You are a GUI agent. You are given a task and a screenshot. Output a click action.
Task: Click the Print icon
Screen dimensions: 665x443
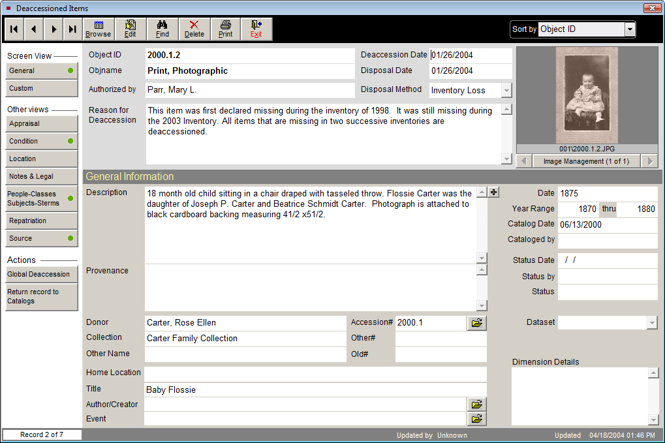[x=224, y=29]
